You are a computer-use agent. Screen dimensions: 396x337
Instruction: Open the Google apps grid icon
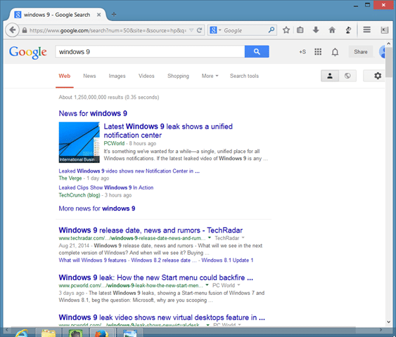click(x=318, y=52)
